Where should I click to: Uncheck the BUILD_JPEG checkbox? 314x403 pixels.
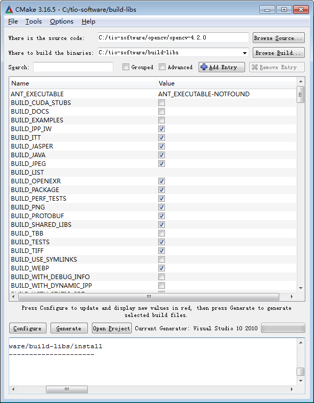(161, 164)
